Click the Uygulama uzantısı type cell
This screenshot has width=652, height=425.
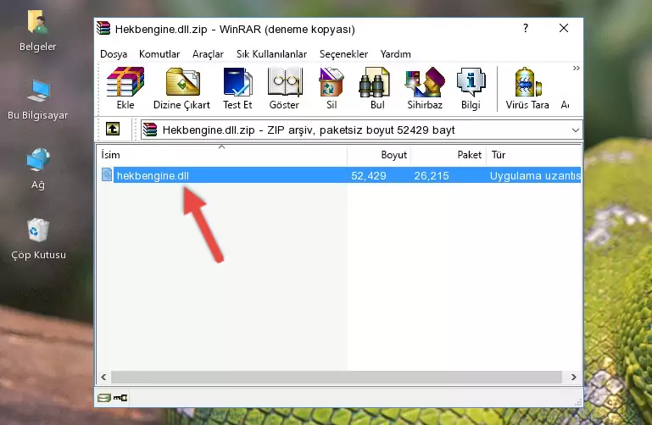(x=535, y=175)
